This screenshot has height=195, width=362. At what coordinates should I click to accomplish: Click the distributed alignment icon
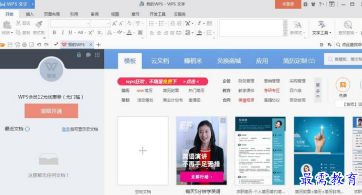click(178, 33)
